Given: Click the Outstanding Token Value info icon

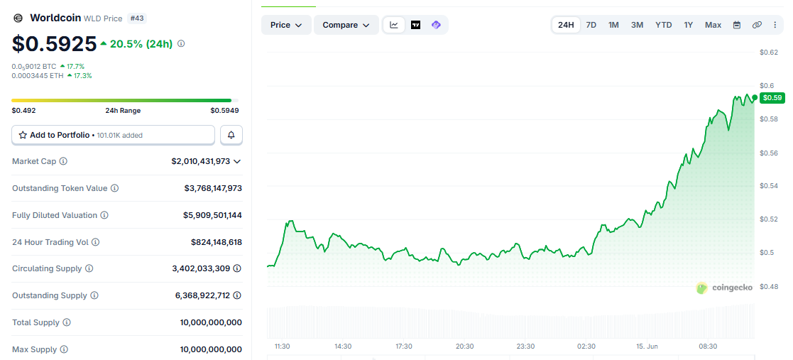Looking at the screenshot, I should [x=115, y=188].
